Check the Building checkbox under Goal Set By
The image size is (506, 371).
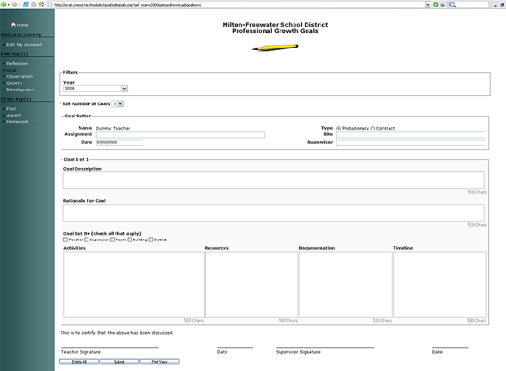click(x=130, y=239)
